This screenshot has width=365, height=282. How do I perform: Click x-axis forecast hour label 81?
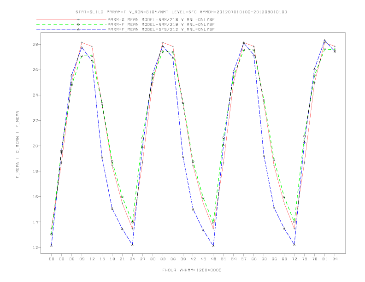tap(325, 259)
